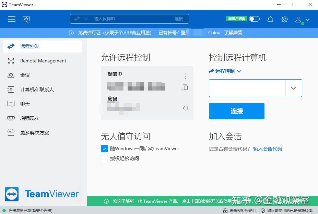Switch to the Remote Management section
This screenshot has width=318, height=214.
point(11,61)
